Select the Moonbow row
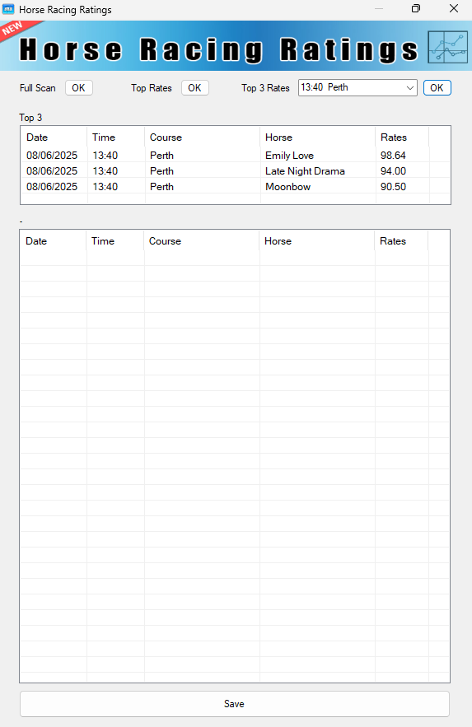472x727 pixels. pyautogui.click(x=235, y=187)
